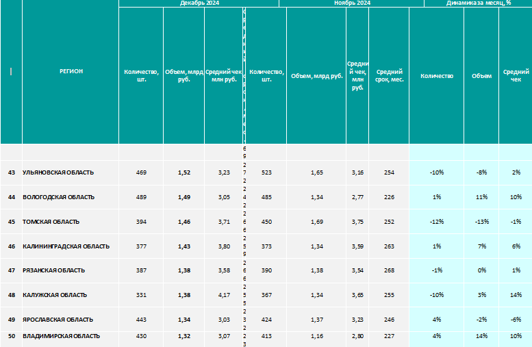
Task: Click November volume 1,65 cell
Action: (x=316, y=172)
